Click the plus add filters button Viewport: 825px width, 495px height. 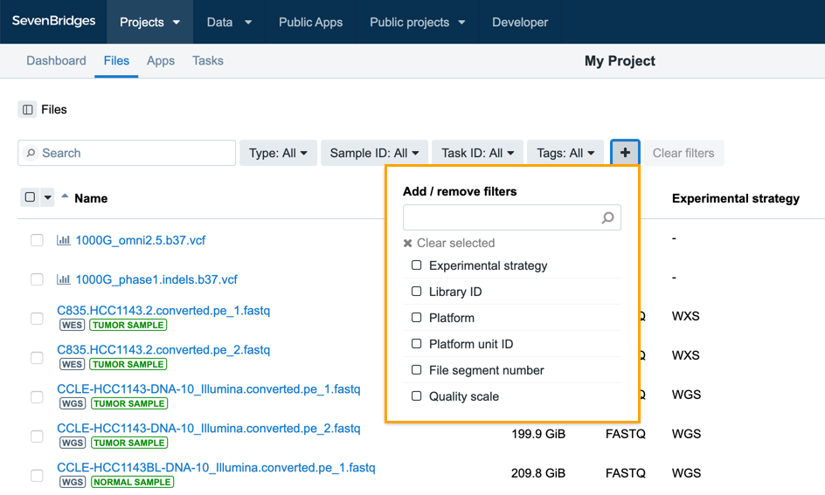[625, 153]
